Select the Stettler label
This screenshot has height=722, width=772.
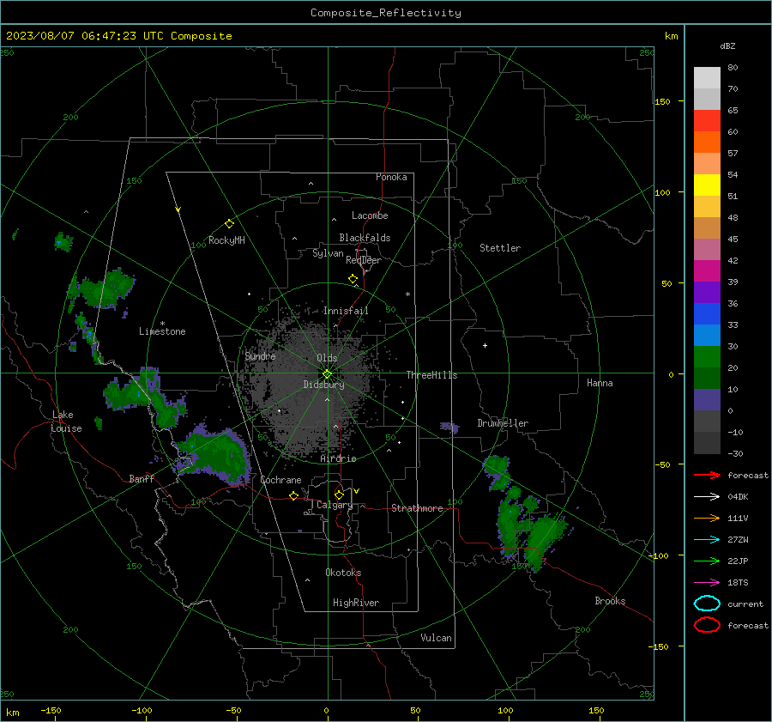click(x=500, y=248)
